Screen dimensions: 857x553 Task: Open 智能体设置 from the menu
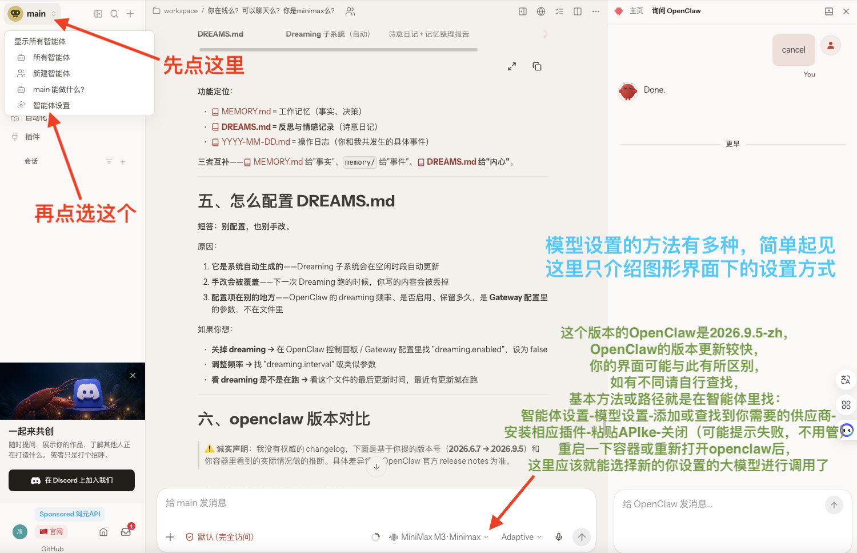(x=79, y=105)
